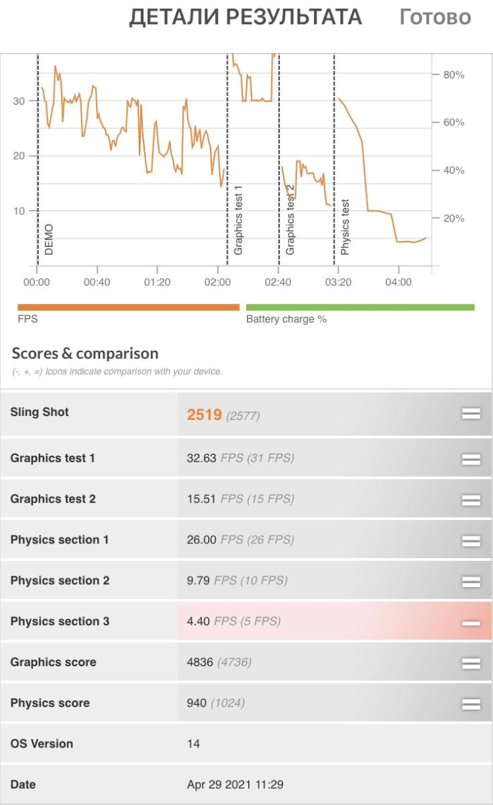Click minus icon in Physics section 3 row
Viewport: 493px width, 805px height.
[471, 623]
